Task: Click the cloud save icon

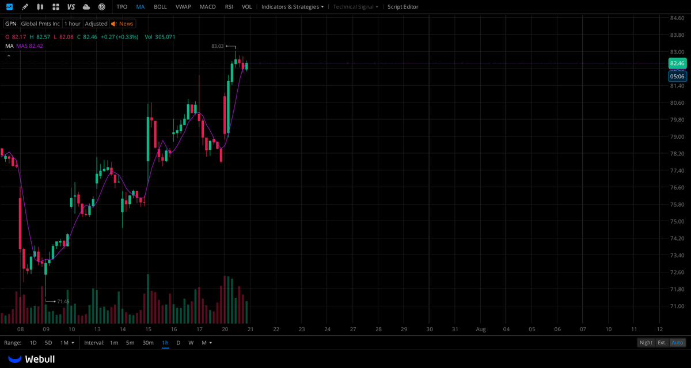Action: 86,7
